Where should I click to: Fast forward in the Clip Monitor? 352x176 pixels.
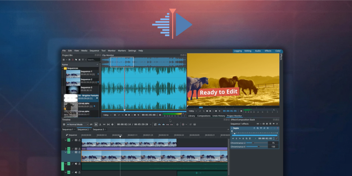[135, 115]
